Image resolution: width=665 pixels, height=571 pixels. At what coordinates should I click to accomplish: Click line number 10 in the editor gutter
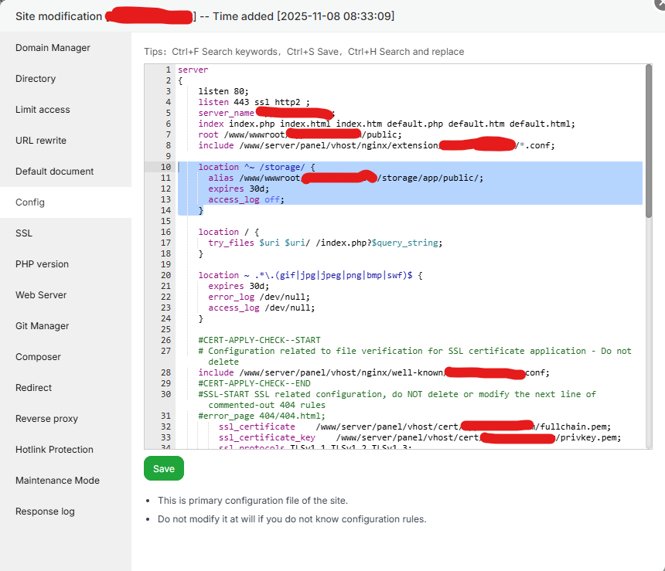165,167
